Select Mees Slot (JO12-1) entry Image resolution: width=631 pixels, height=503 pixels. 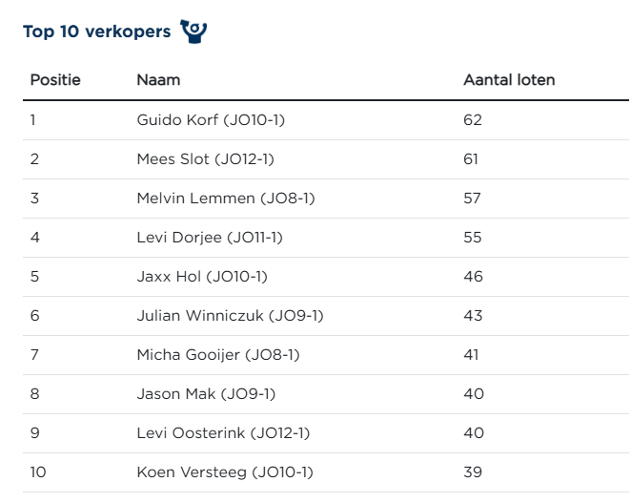[x=205, y=159]
